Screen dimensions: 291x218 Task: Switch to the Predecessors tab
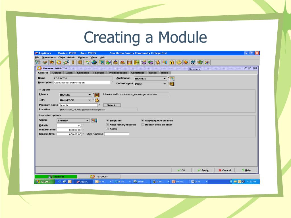tap(118, 73)
